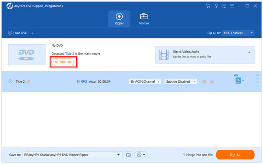Enable Merge into one file checkbox
This screenshot has width=263, height=164.
[183, 155]
